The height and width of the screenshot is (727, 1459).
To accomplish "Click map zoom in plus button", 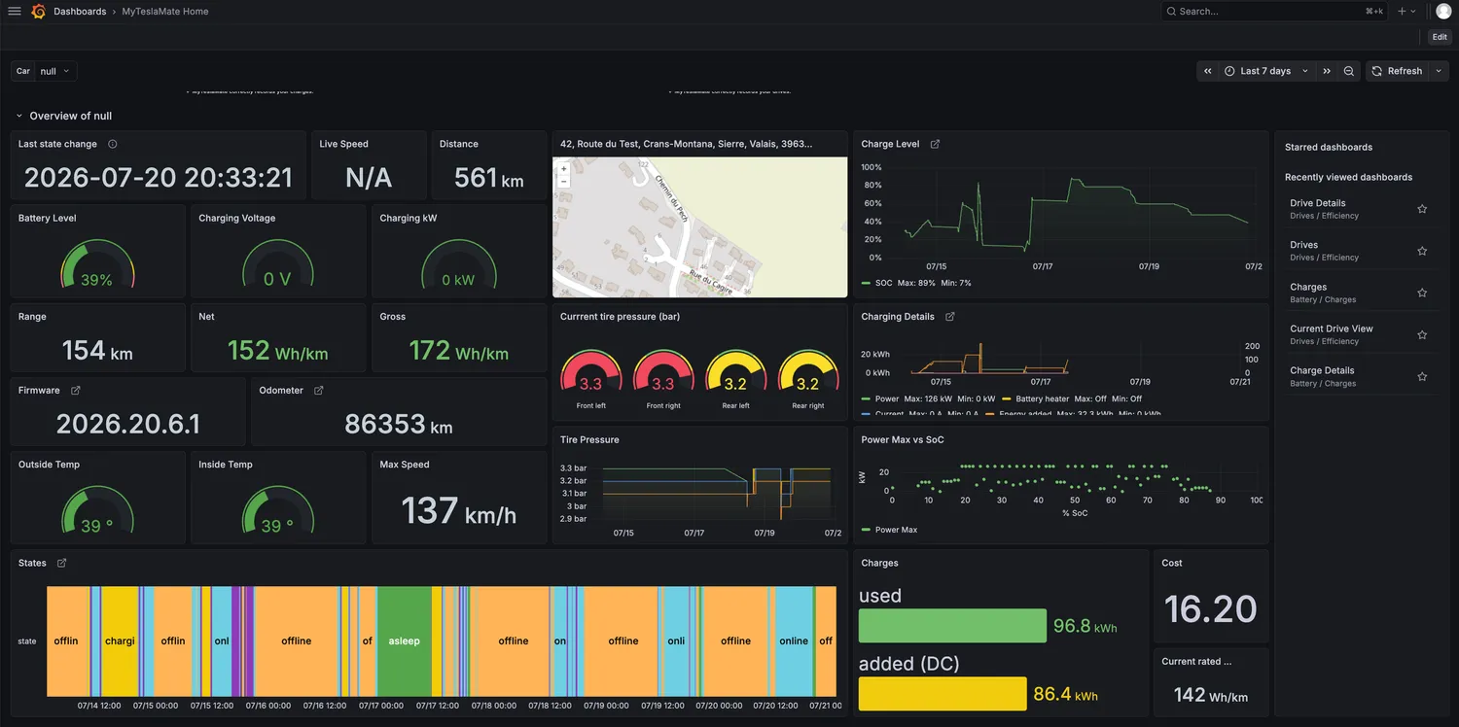I will [x=563, y=169].
